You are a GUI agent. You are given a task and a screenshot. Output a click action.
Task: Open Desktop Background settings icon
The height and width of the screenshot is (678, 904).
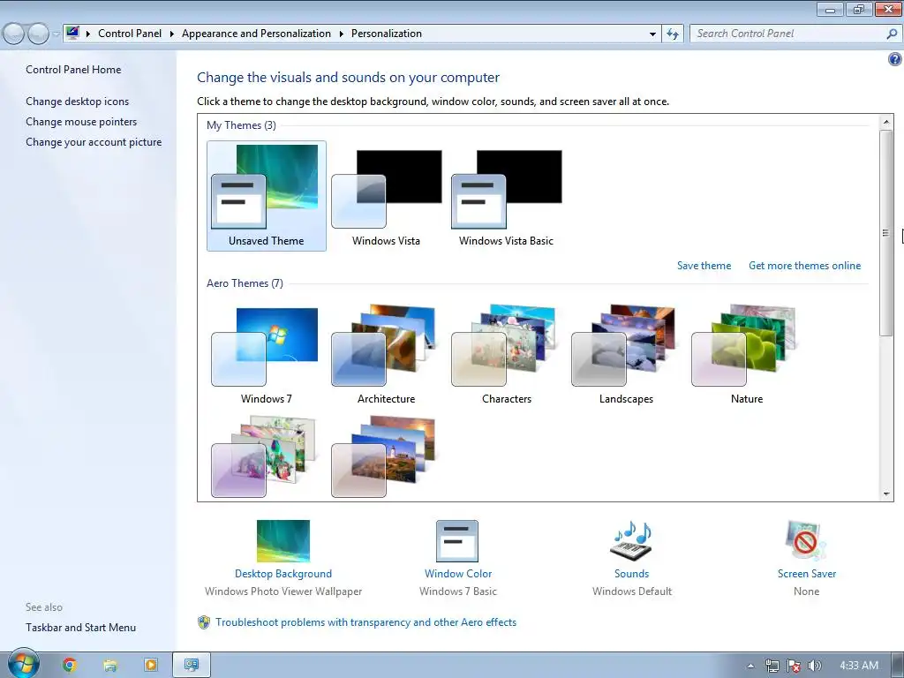point(283,541)
